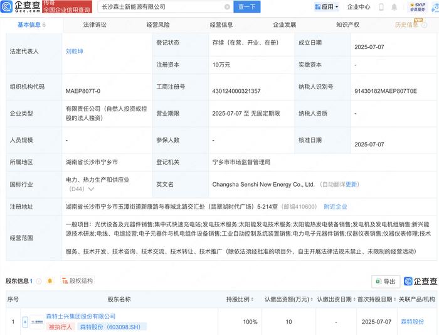The width and height of the screenshot is (439, 335).
Task: Click the SVIP 会员服务 badge
Action: click(x=418, y=7)
